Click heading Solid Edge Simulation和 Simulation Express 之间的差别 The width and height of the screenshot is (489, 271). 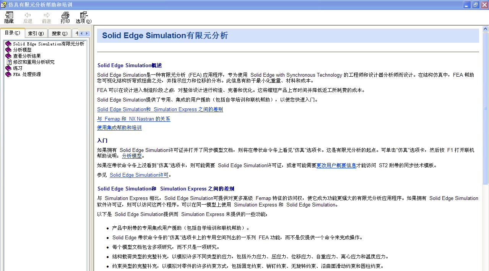(x=166, y=189)
